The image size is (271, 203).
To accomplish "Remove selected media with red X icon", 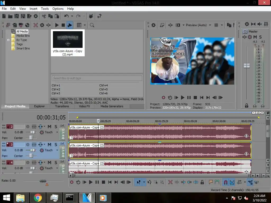I will [x=36, y=25].
